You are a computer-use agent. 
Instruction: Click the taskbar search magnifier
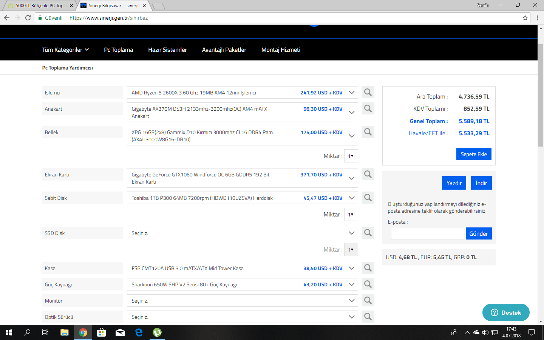coord(27,332)
